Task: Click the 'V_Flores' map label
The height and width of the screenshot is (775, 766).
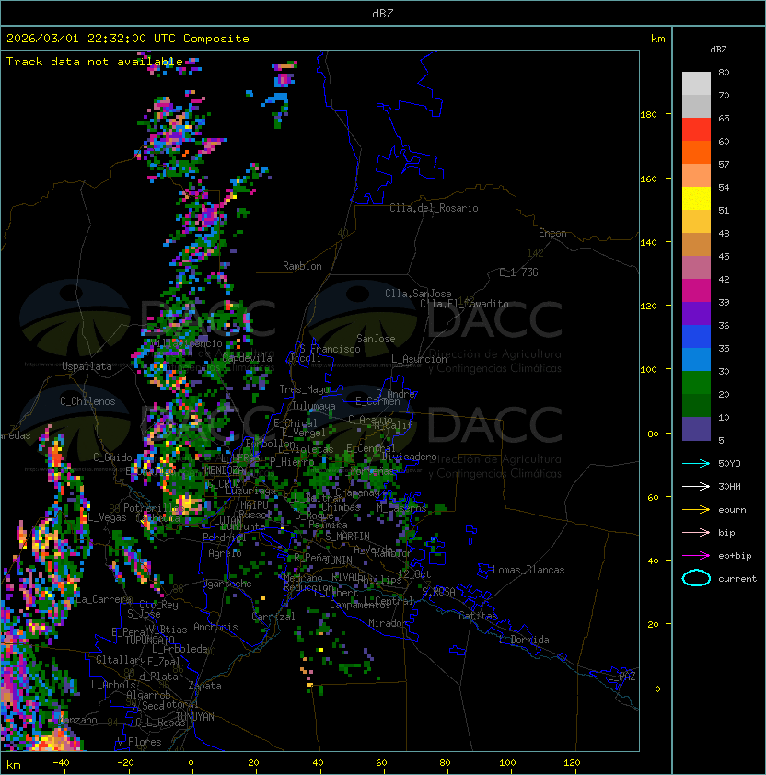Action: [139, 742]
